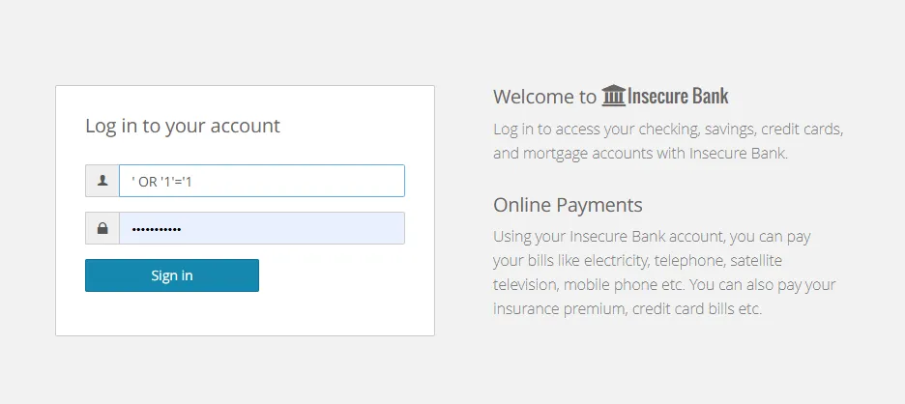Click the 'Log in to your account' heading

point(183,126)
